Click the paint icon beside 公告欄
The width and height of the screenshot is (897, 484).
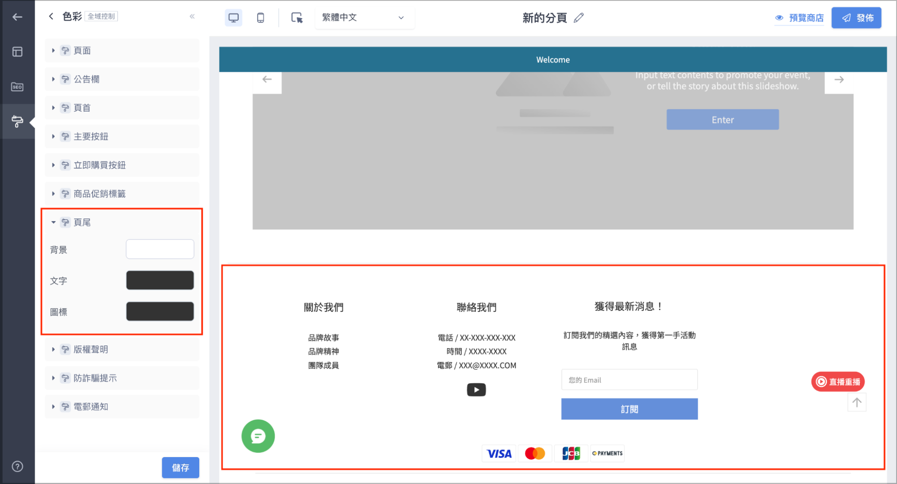click(x=66, y=79)
